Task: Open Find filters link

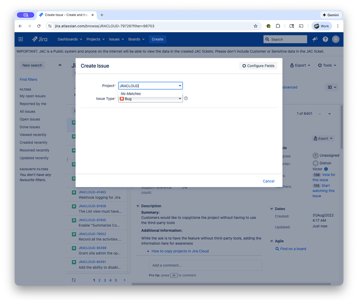Action: click(x=28, y=79)
